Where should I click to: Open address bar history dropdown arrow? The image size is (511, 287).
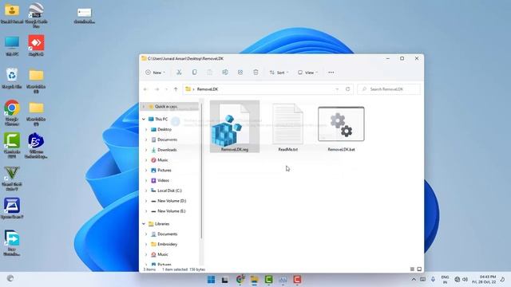337,89
